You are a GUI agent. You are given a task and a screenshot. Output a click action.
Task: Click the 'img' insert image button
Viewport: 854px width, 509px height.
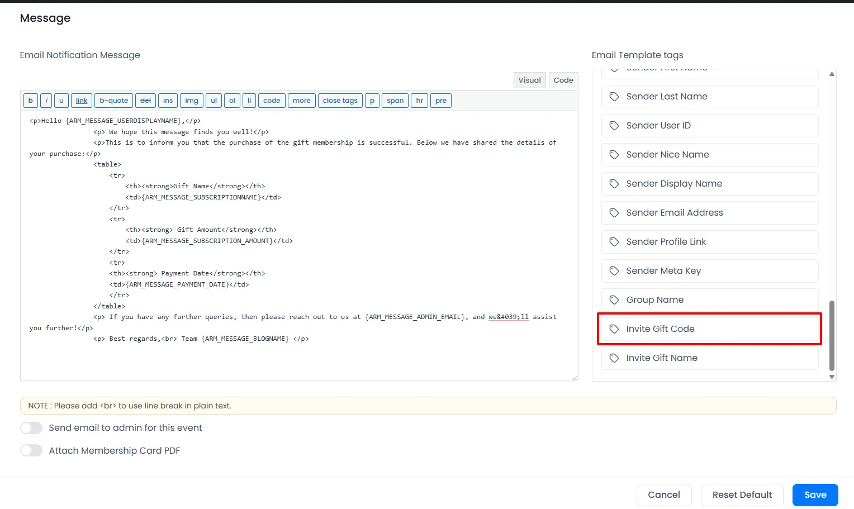click(x=191, y=101)
